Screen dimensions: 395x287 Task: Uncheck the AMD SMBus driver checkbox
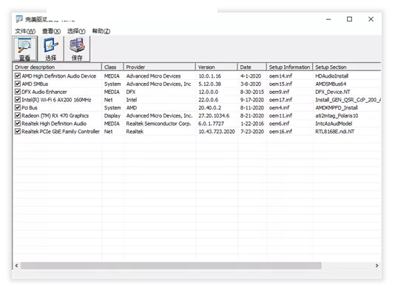coord(18,84)
